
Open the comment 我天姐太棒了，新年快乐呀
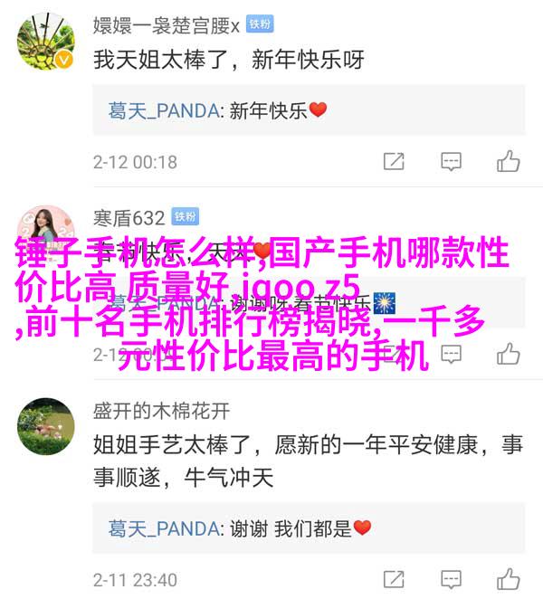pos(228,61)
